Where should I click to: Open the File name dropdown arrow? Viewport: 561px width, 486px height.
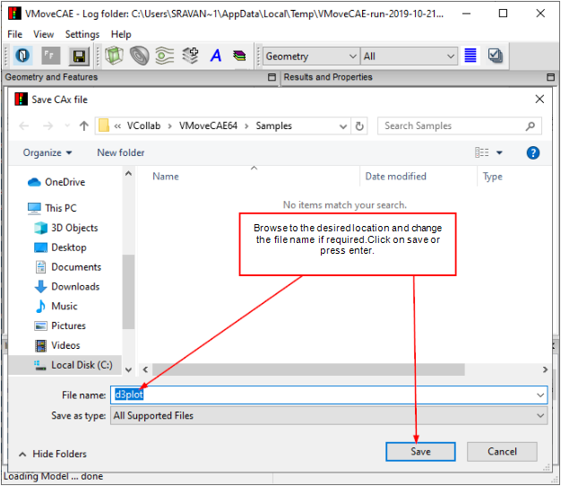540,395
